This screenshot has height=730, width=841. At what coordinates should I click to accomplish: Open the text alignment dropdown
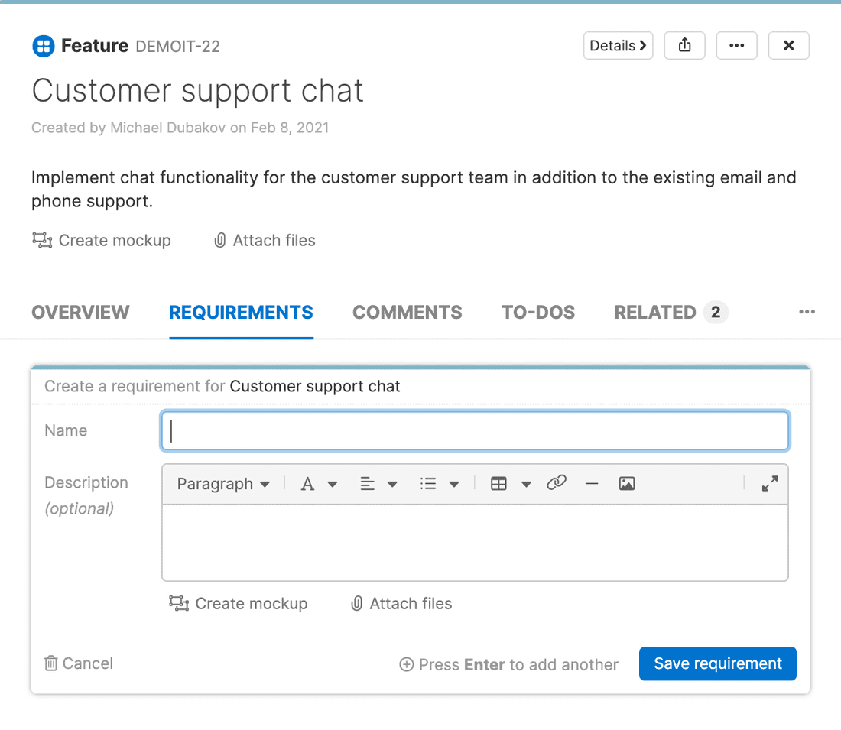[x=378, y=484]
